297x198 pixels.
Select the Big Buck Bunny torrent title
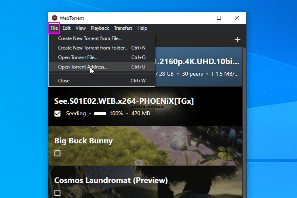coord(84,141)
